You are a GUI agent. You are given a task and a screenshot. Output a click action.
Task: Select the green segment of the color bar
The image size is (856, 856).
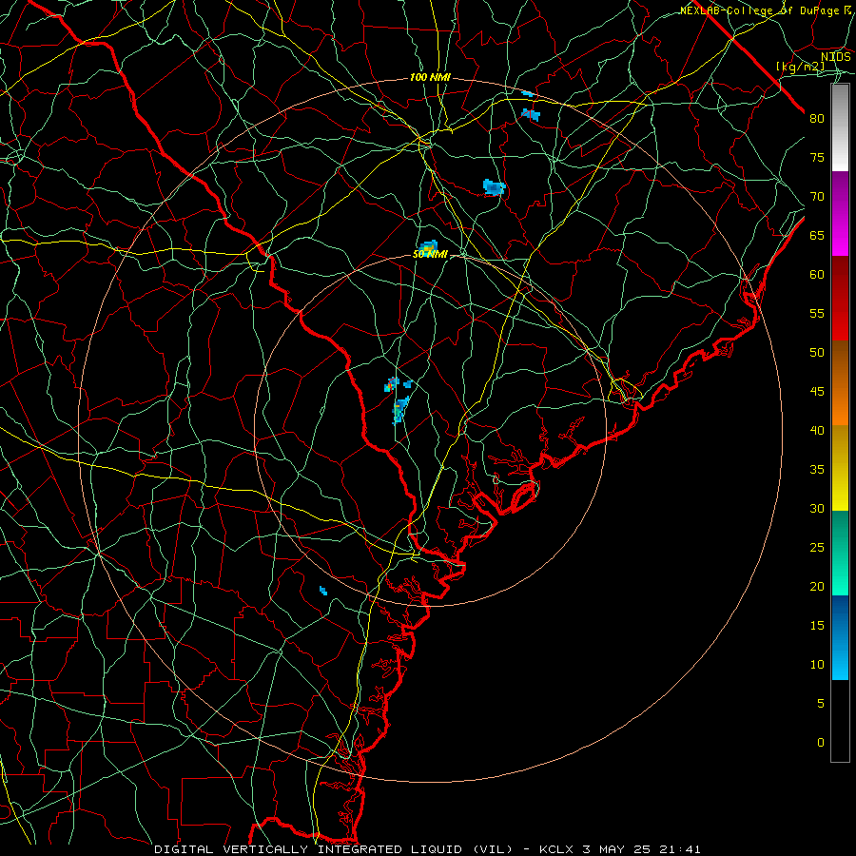pyautogui.click(x=840, y=553)
